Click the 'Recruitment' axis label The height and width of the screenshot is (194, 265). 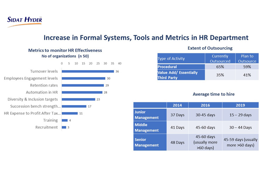(x=47, y=127)
